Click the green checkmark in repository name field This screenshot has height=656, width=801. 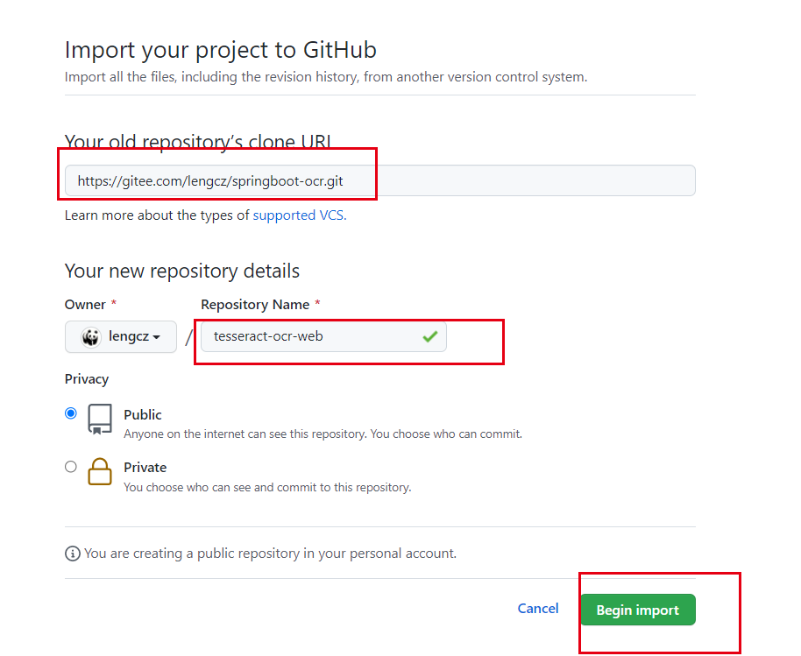pos(430,336)
